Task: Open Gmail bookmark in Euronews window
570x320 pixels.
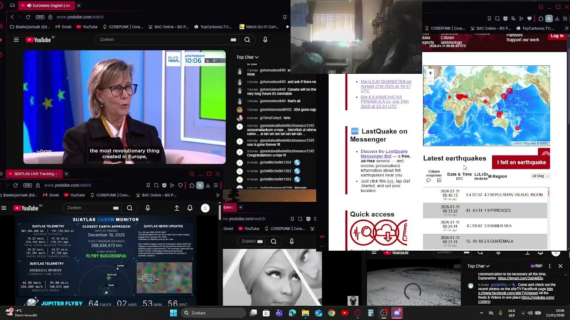Action: (62, 27)
